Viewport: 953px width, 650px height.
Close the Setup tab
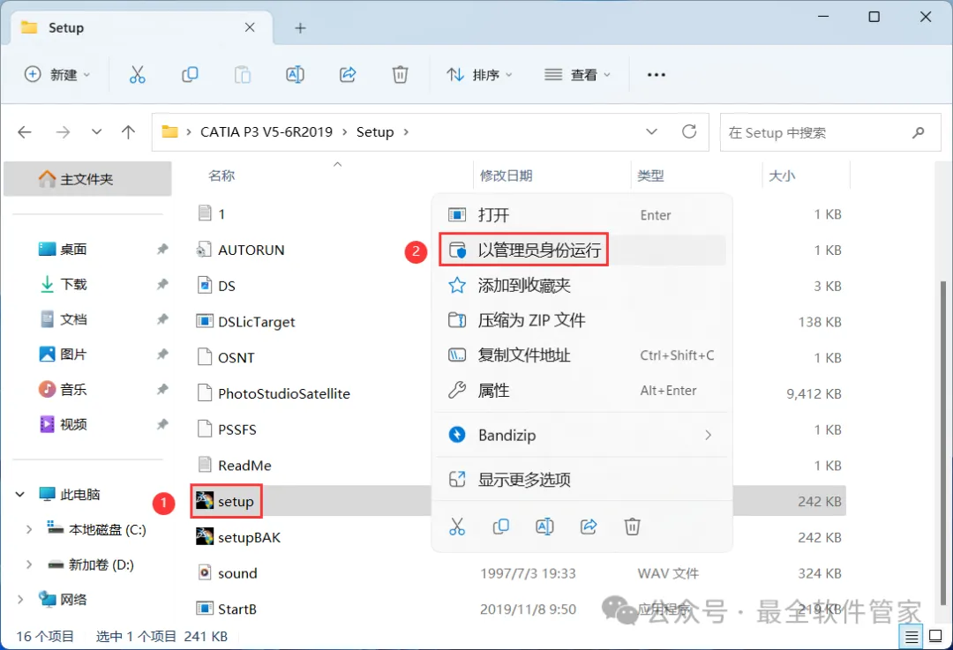(x=250, y=27)
